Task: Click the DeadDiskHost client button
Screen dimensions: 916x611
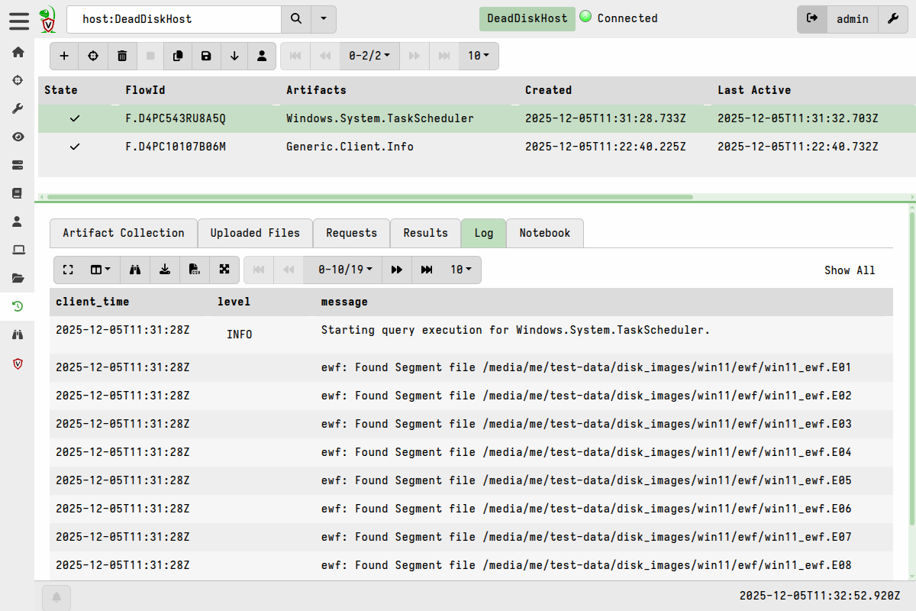Action: click(527, 18)
